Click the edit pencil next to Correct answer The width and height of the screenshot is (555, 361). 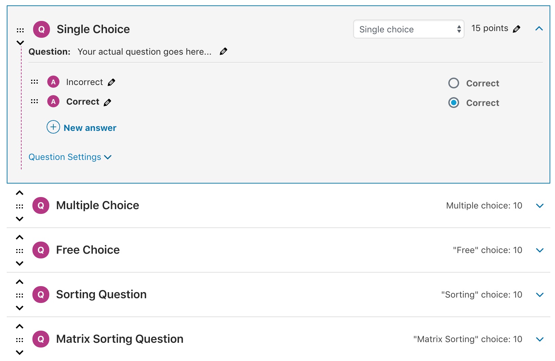[x=107, y=103]
